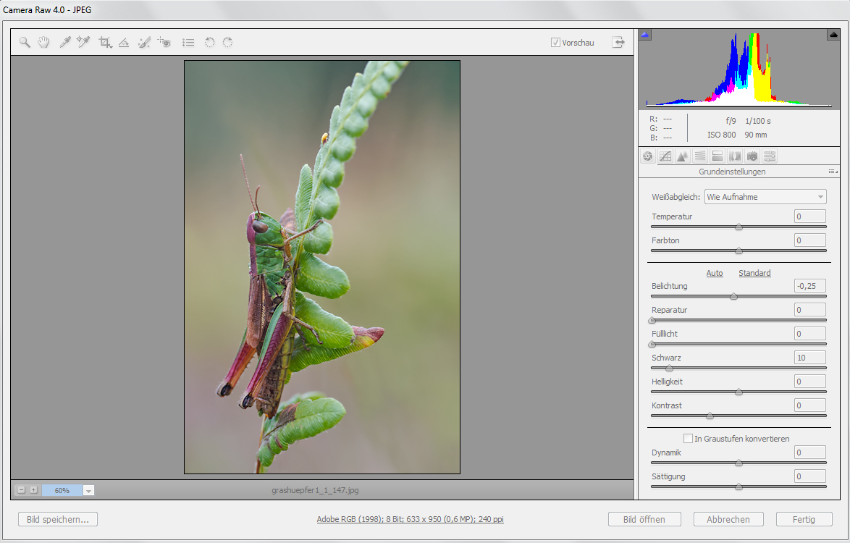Image resolution: width=850 pixels, height=543 pixels.
Task: Select the Zoom tool
Action: [25, 43]
